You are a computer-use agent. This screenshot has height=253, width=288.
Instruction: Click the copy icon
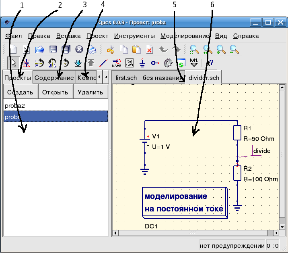124,49
